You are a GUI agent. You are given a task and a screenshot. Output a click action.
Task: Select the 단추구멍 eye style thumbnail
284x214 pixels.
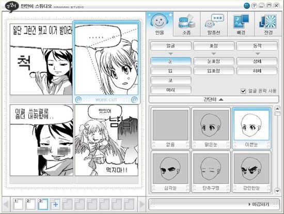[211, 172]
